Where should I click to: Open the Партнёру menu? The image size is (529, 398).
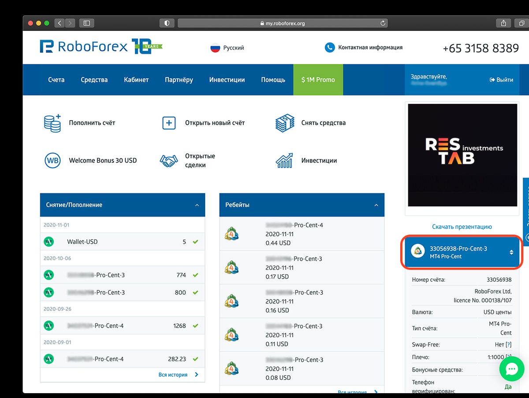(179, 80)
